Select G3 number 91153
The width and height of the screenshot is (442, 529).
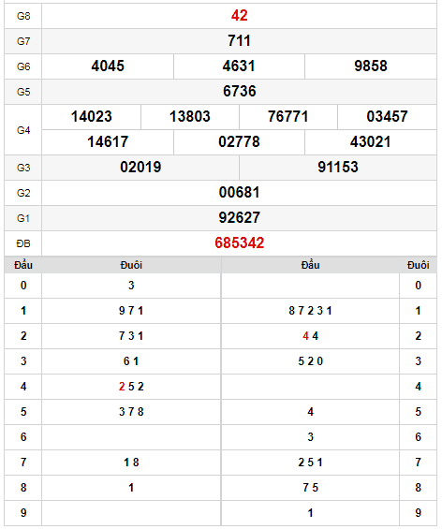point(338,168)
